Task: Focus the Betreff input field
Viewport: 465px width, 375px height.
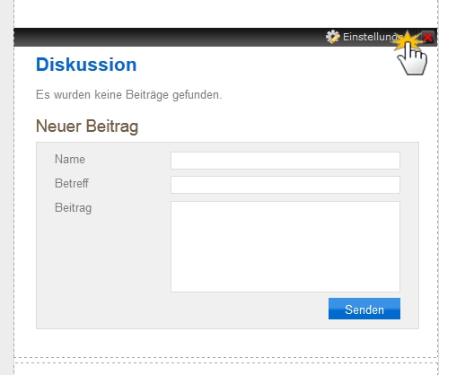Action: [285, 185]
